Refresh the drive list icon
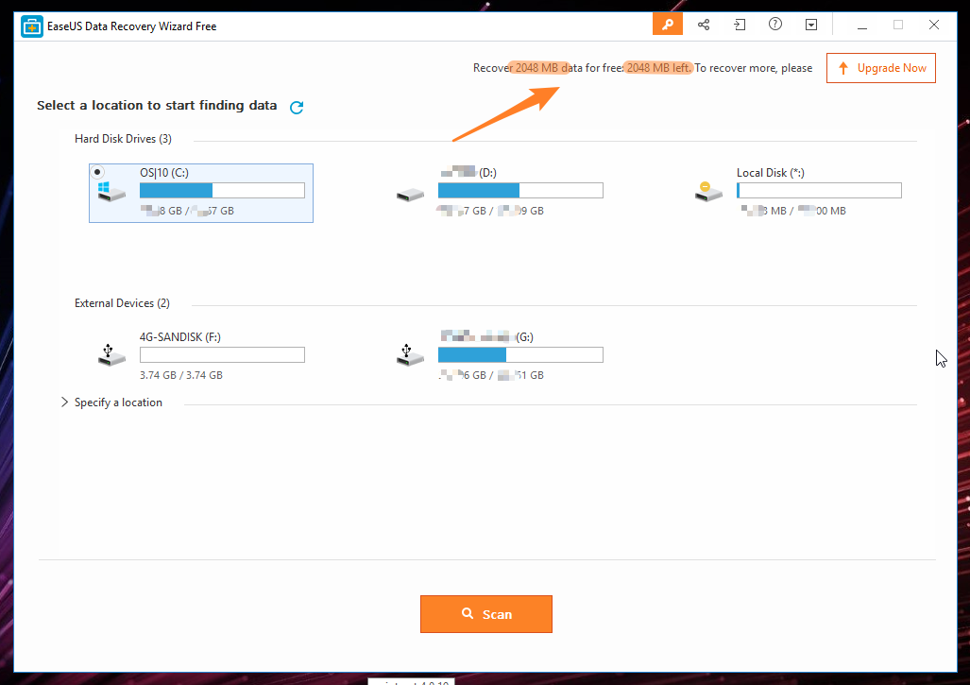Image resolution: width=970 pixels, height=685 pixels. click(297, 107)
